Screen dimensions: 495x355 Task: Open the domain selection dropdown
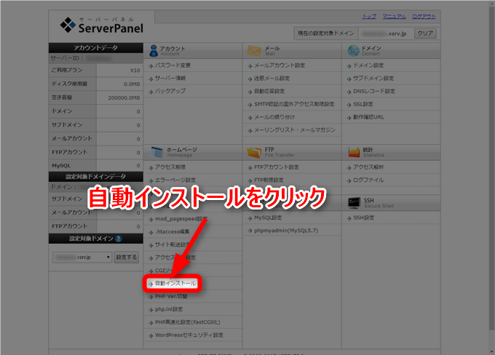pyautogui.click(x=82, y=258)
